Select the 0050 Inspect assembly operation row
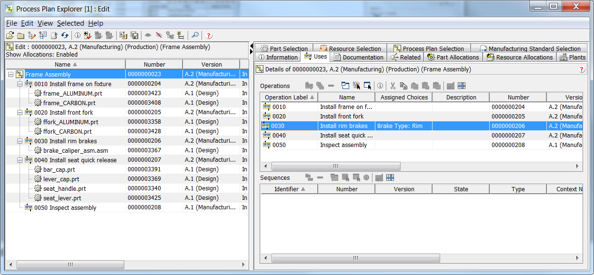Screen dimensions: 594x275 (x=343, y=145)
